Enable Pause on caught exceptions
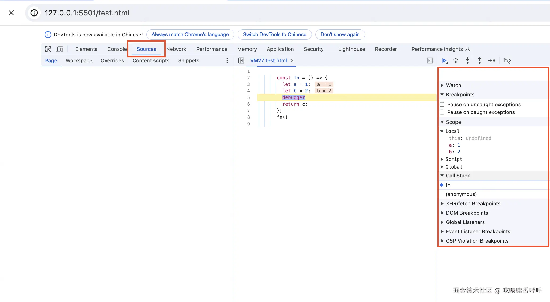The image size is (550, 302). [442, 112]
